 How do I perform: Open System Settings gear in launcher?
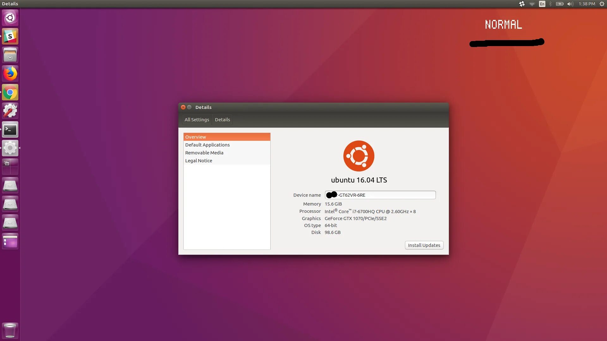[10, 148]
